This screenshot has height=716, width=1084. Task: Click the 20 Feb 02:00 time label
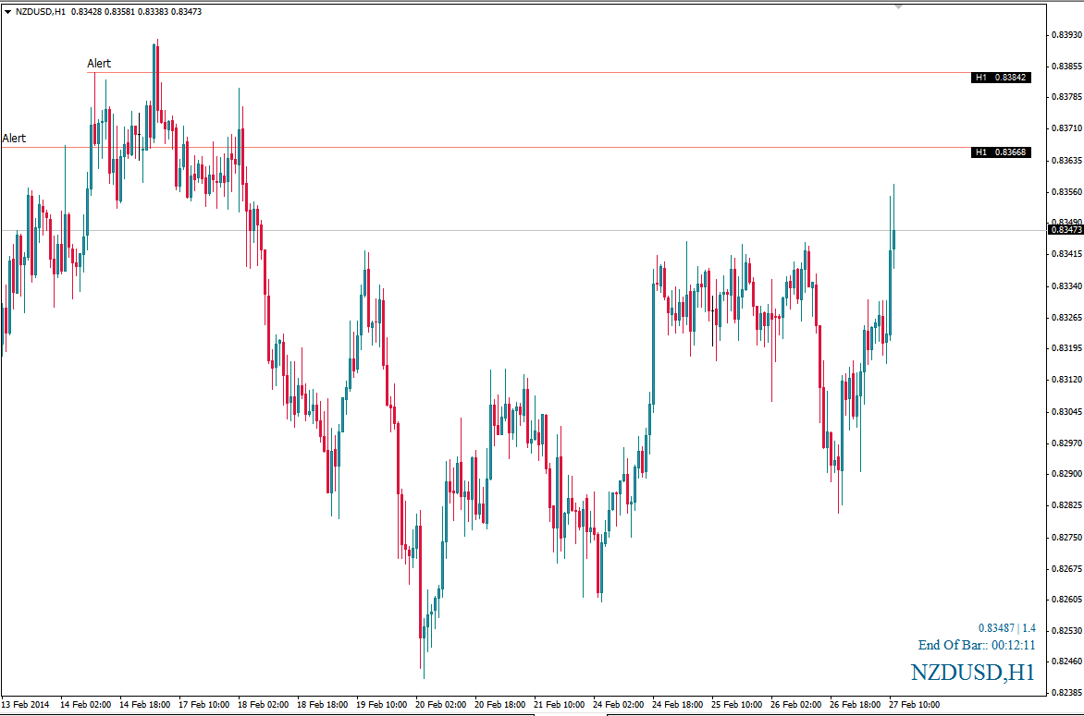point(440,704)
